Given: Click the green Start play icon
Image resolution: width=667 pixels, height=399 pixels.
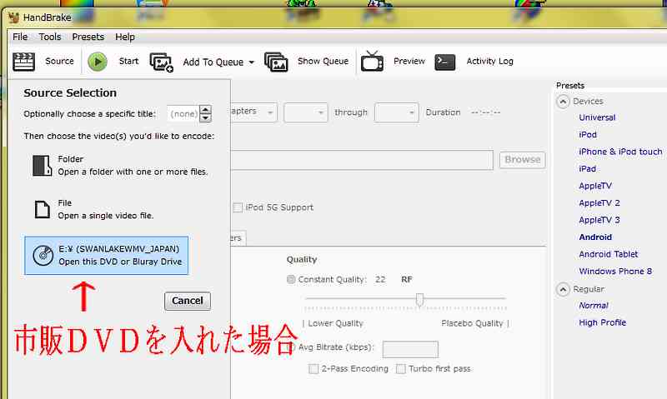Looking at the screenshot, I should coord(98,62).
